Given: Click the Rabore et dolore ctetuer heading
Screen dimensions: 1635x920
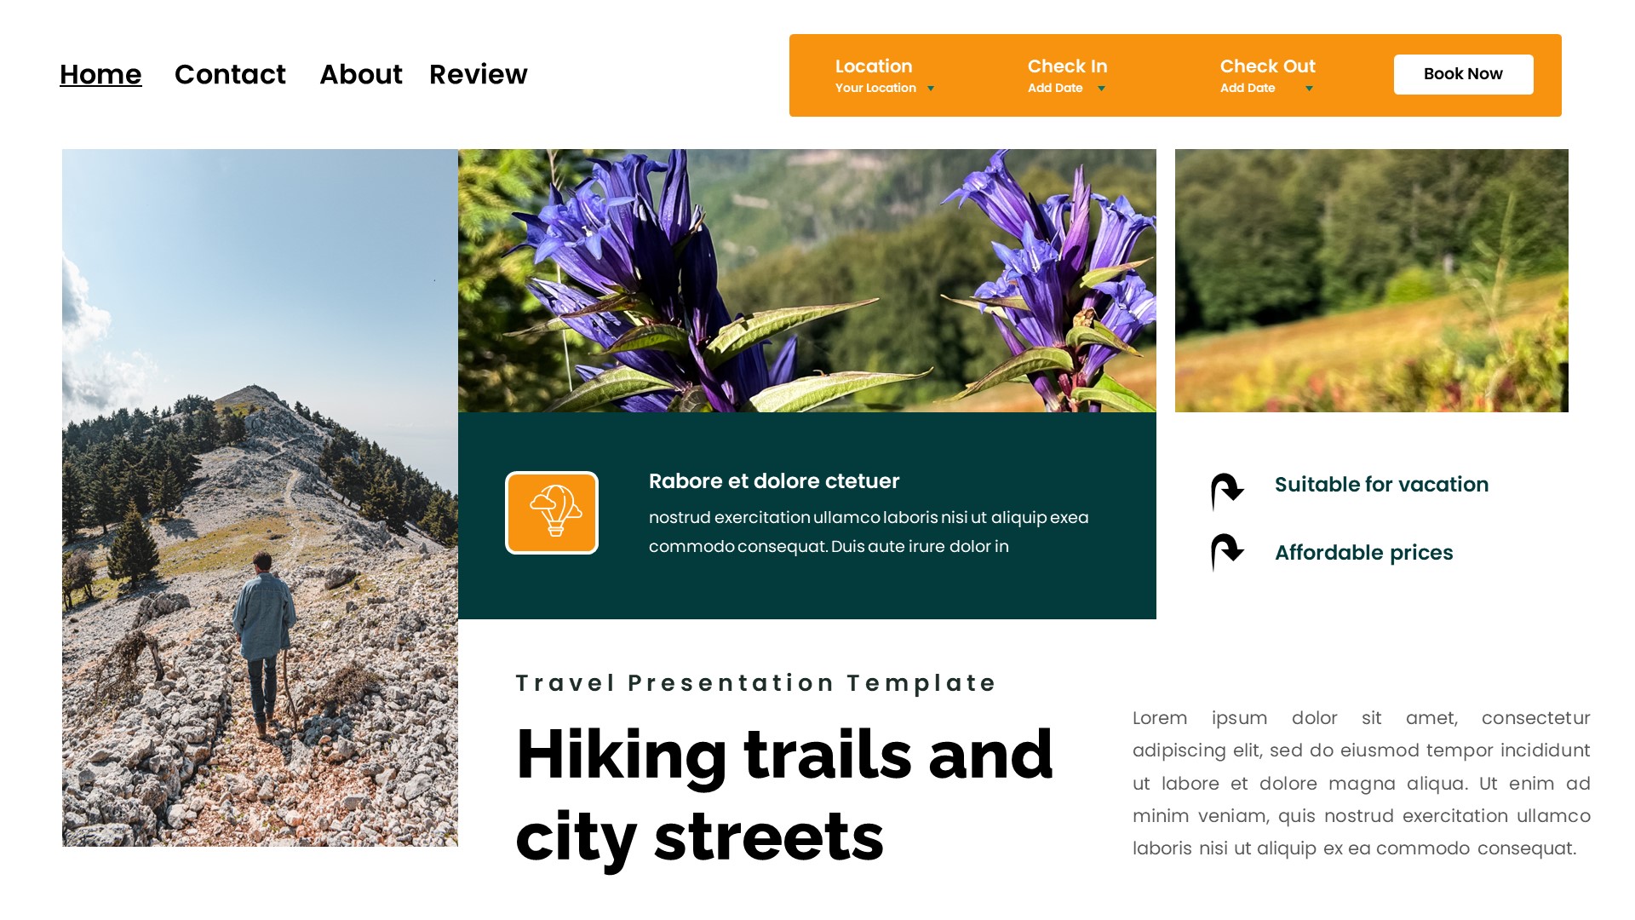Looking at the screenshot, I should coord(773,481).
